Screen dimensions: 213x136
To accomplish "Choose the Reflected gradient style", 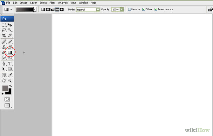I will [57, 9].
